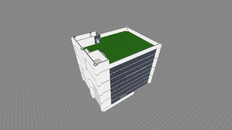The width and height of the screenshot is (232, 130).
Task: Click the grey stair shaft on the roof
Action: 98,38
